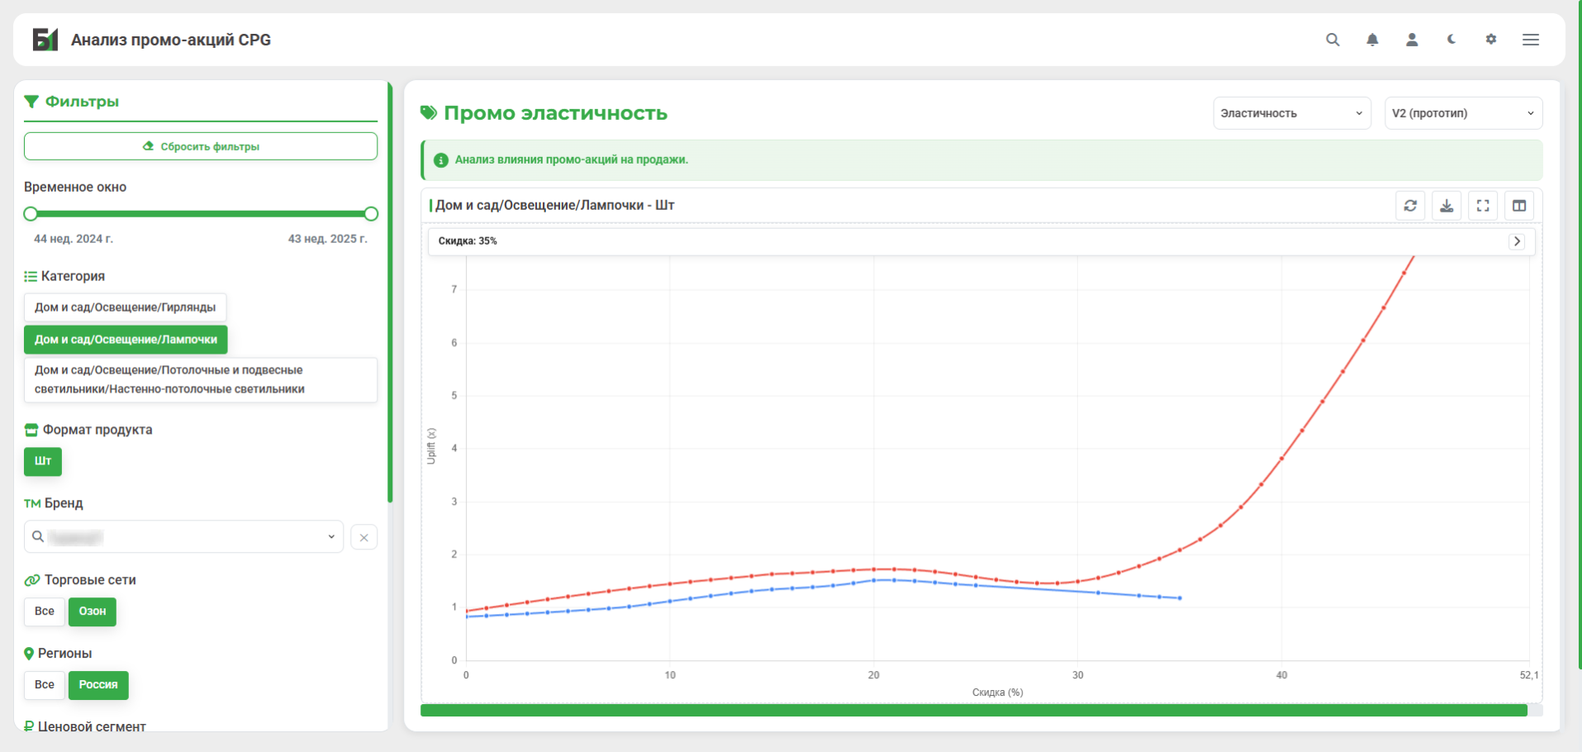Expand chart to fullscreen
The image size is (1582, 752).
(1483, 206)
